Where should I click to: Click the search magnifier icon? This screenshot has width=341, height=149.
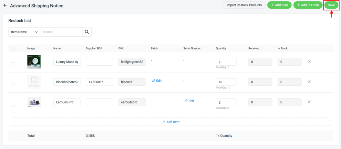(87, 32)
